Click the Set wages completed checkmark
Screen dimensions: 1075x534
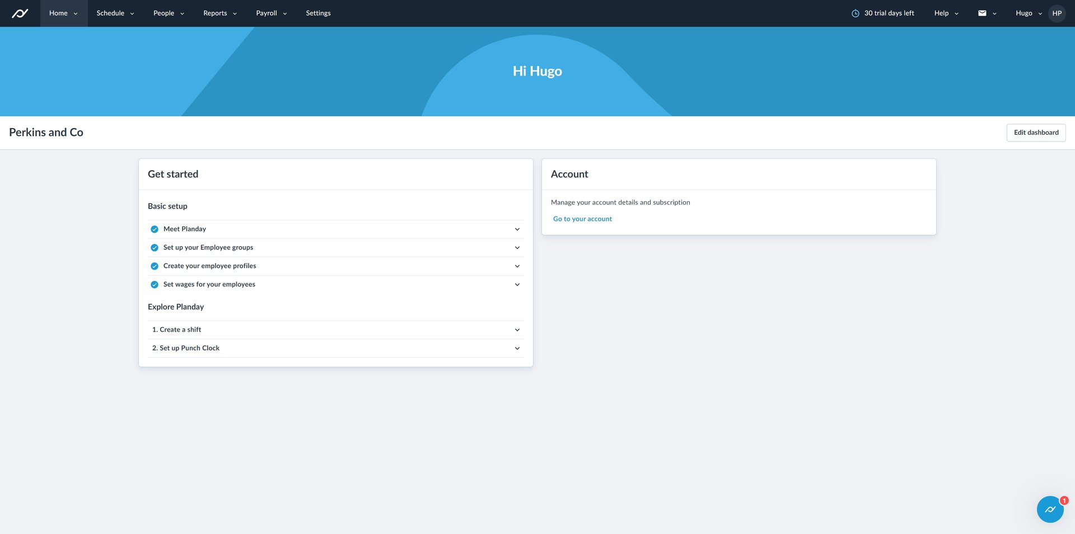click(x=155, y=285)
